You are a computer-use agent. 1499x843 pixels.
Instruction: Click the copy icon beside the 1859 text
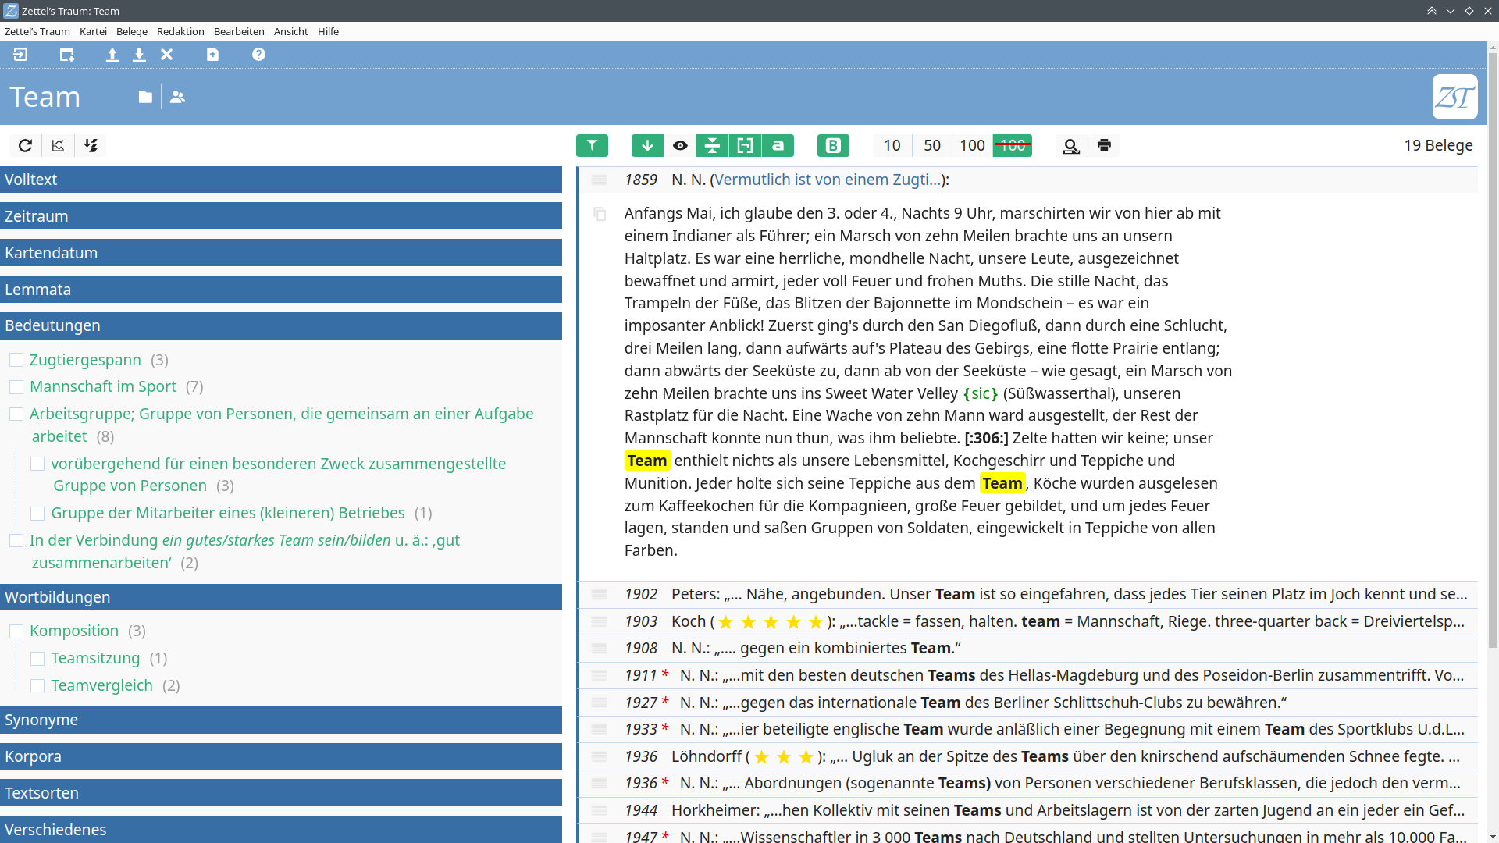coord(600,214)
